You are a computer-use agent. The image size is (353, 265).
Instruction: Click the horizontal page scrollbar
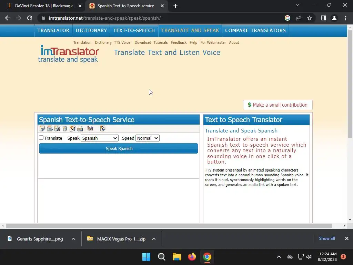coord(169,226)
